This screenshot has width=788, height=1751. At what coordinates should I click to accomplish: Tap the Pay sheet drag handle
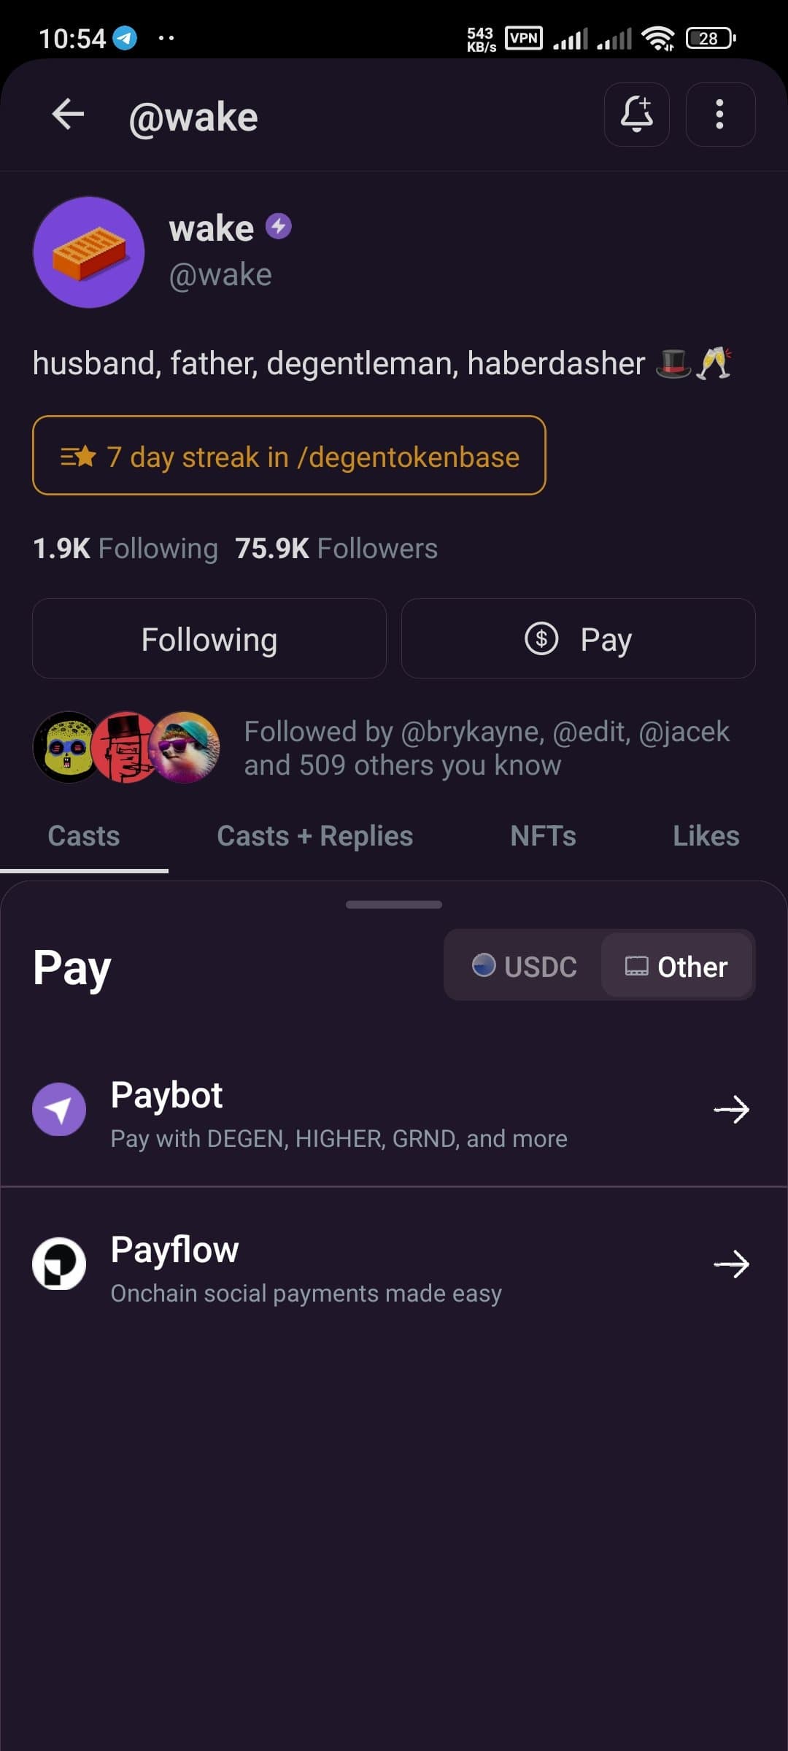click(x=394, y=905)
